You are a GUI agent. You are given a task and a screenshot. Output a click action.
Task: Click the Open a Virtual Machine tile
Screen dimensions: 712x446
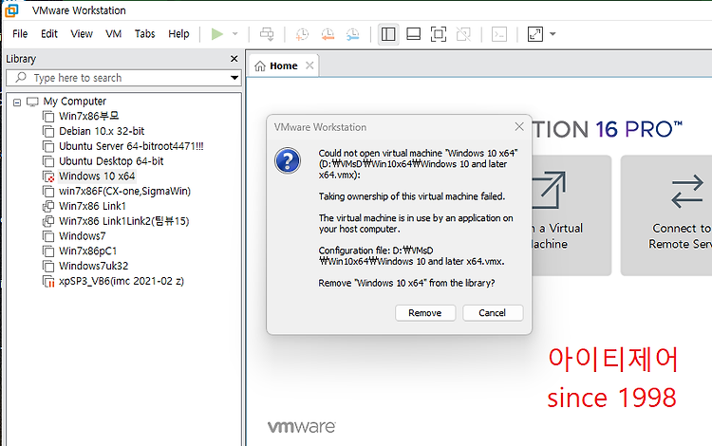[571, 215]
